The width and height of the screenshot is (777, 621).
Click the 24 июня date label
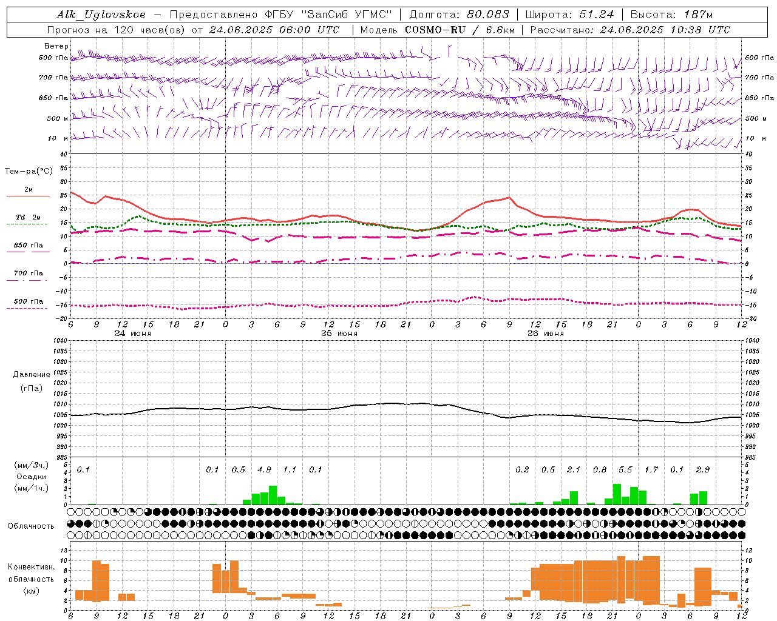pyautogui.click(x=133, y=334)
